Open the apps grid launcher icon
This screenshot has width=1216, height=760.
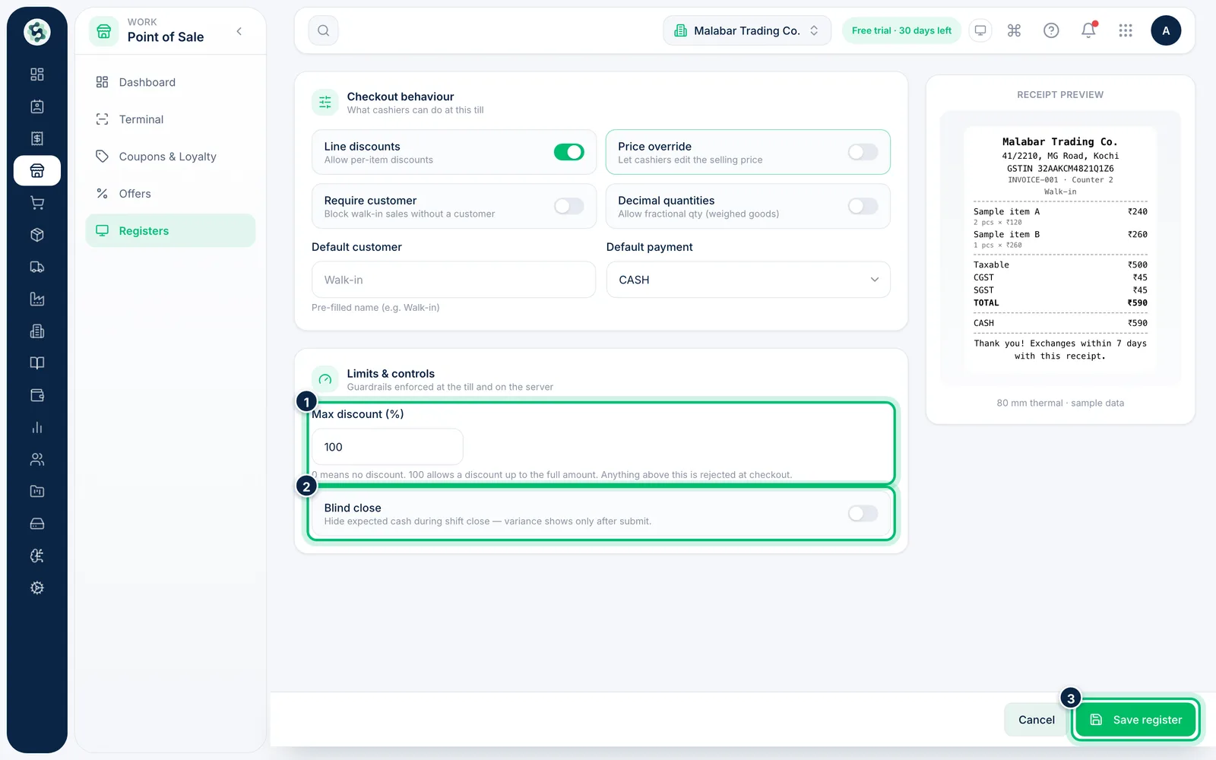click(1126, 30)
